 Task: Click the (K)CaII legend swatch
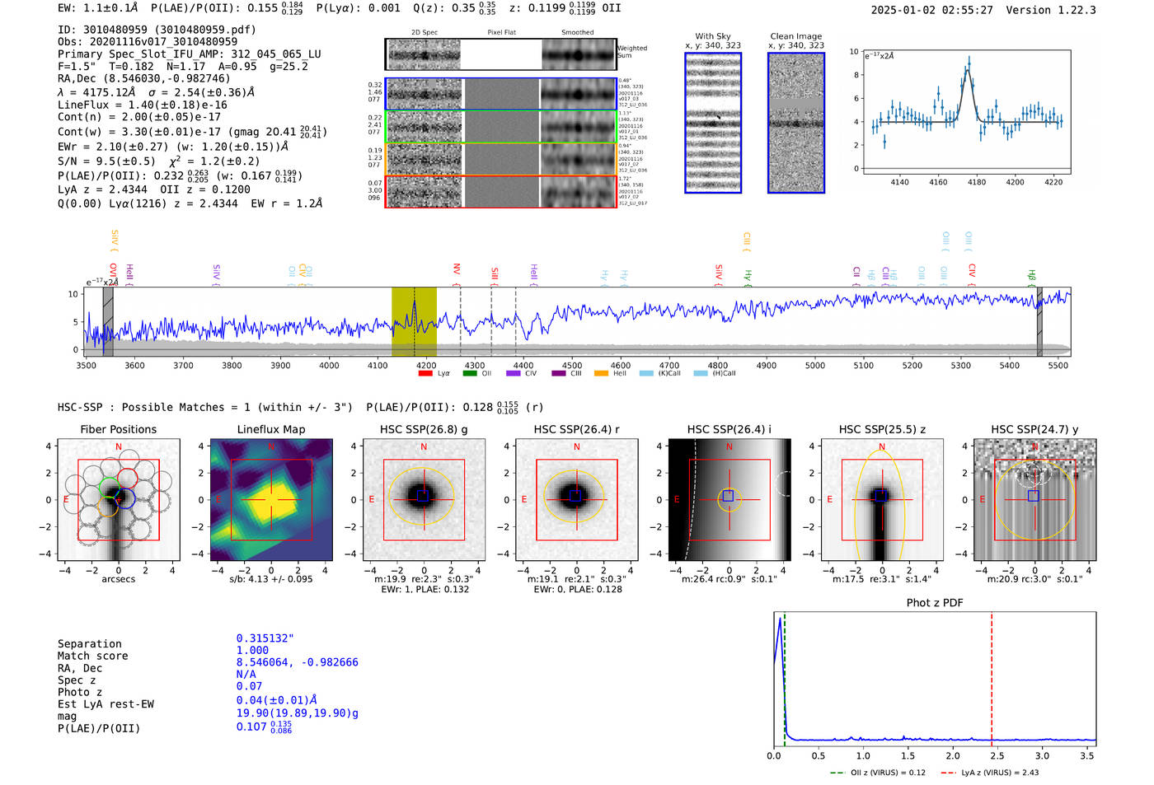[646, 373]
